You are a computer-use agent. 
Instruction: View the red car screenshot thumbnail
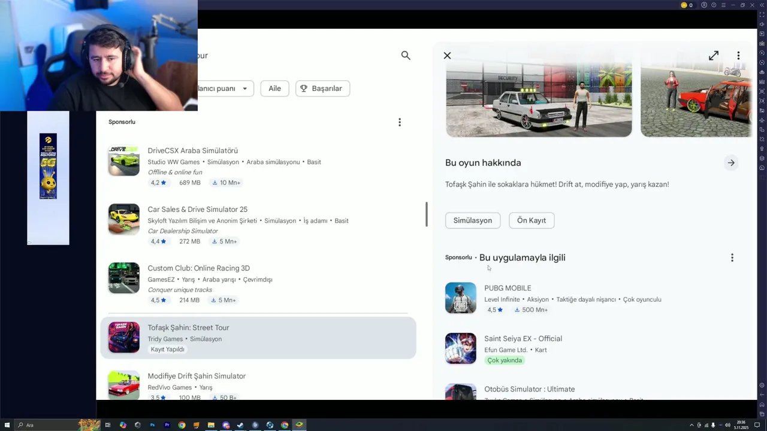pyautogui.click(x=696, y=99)
